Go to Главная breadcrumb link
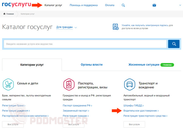The image size is (183, 130). point(10,14)
